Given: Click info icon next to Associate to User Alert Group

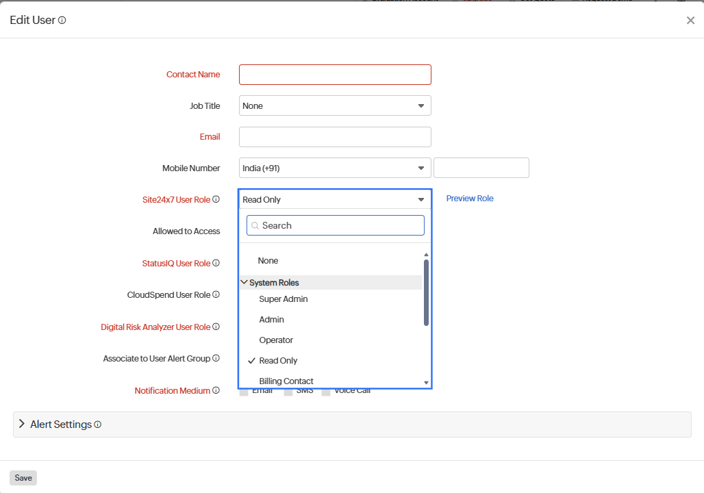Looking at the screenshot, I should pyautogui.click(x=216, y=358).
